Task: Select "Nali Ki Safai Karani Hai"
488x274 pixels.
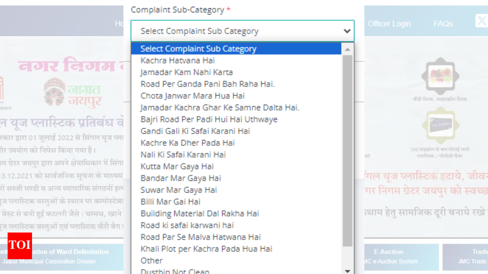Action: point(183,155)
